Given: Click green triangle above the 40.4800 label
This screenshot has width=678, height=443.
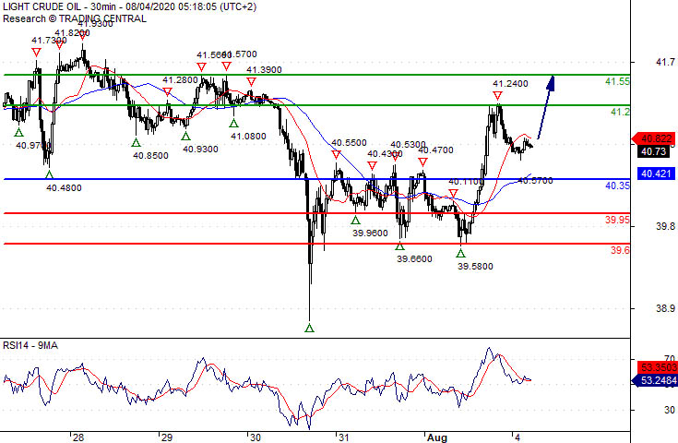Looking at the screenshot, I should [x=49, y=174].
